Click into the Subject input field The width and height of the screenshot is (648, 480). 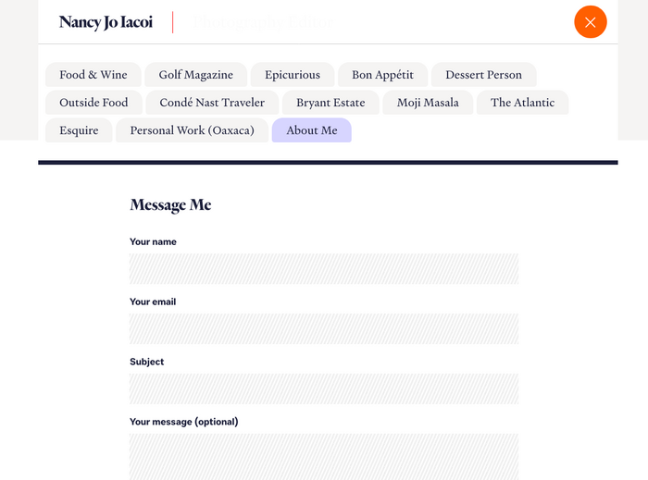(324, 389)
